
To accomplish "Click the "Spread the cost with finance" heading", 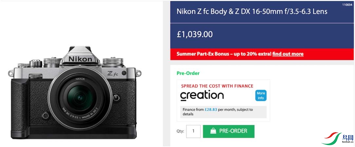I will [217, 86].
